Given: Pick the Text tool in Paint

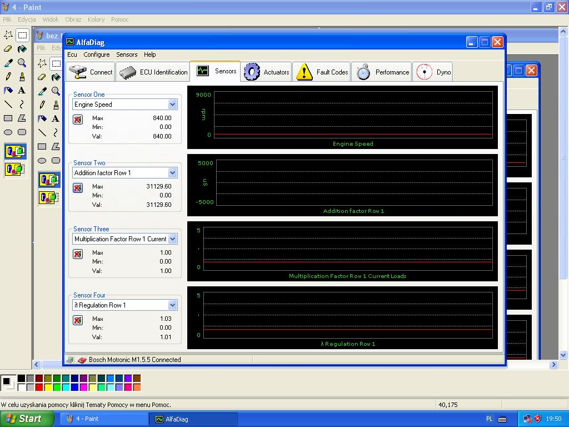Looking at the screenshot, I should (22, 90).
